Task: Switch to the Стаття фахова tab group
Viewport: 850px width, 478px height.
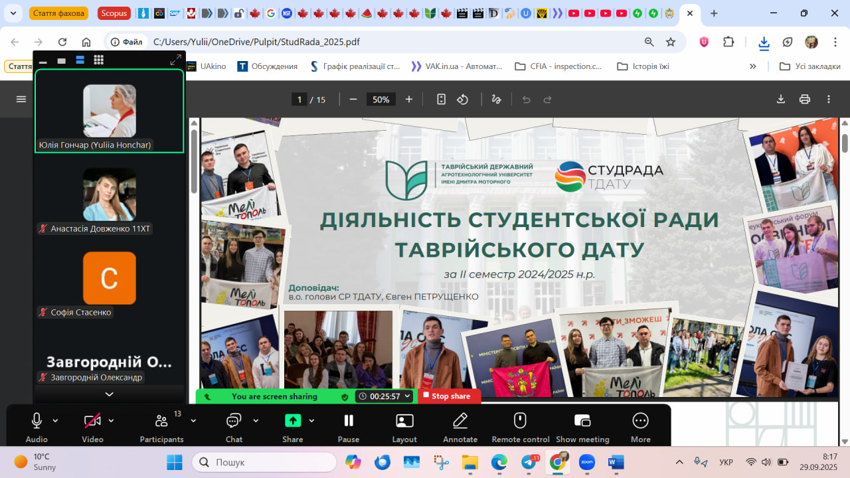Action: [58, 13]
